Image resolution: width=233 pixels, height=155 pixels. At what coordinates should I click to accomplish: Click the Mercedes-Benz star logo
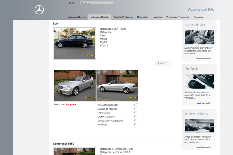coord(39,10)
